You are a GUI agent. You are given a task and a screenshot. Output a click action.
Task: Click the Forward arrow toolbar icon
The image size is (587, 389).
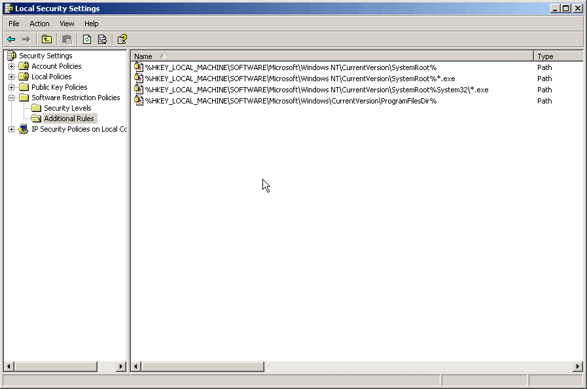[26, 39]
